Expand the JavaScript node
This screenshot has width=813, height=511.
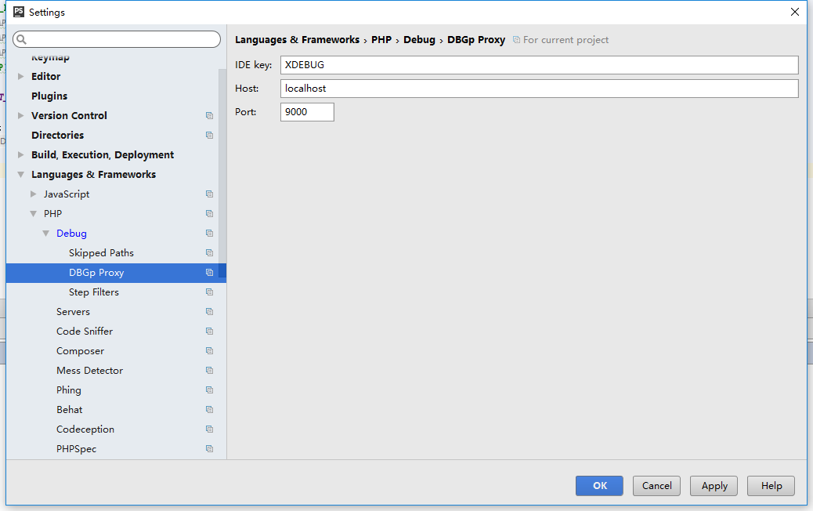tap(33, 194)
